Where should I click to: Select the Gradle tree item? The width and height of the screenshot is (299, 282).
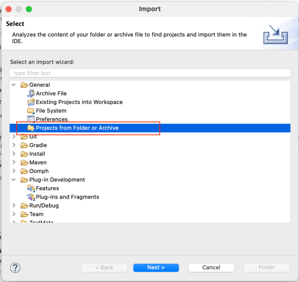tap(38, 145)
